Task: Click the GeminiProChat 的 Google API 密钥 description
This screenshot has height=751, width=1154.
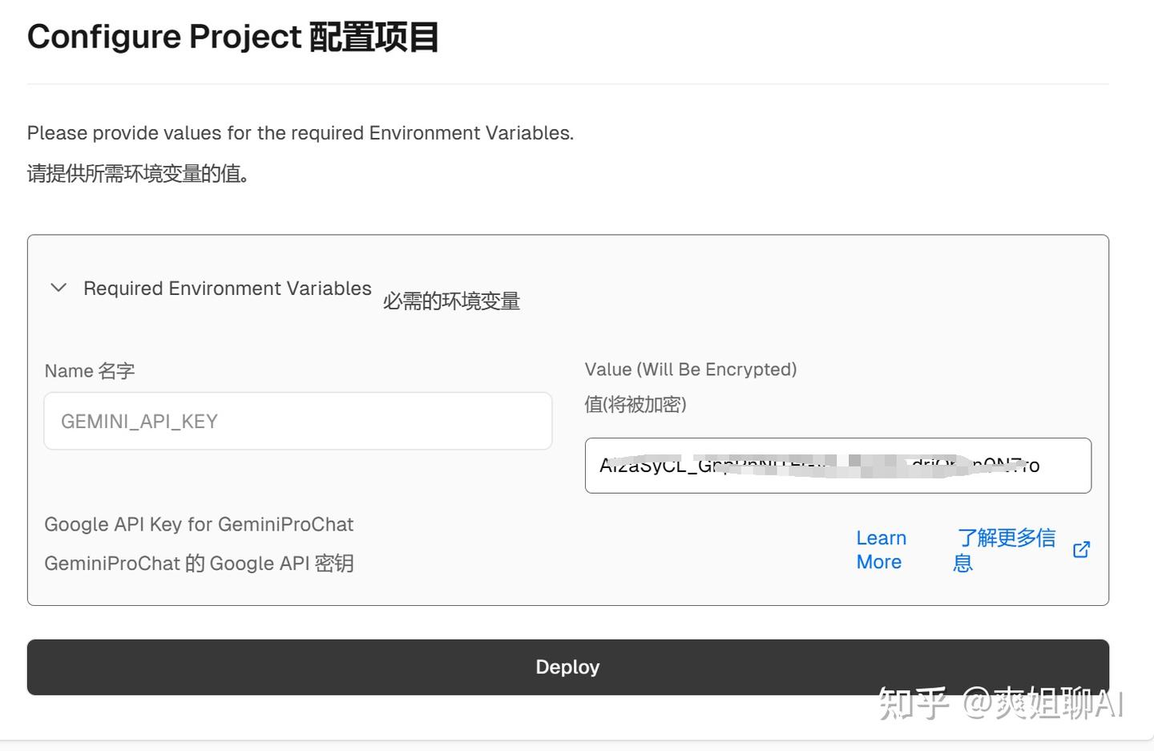Action: click(199, 563)
